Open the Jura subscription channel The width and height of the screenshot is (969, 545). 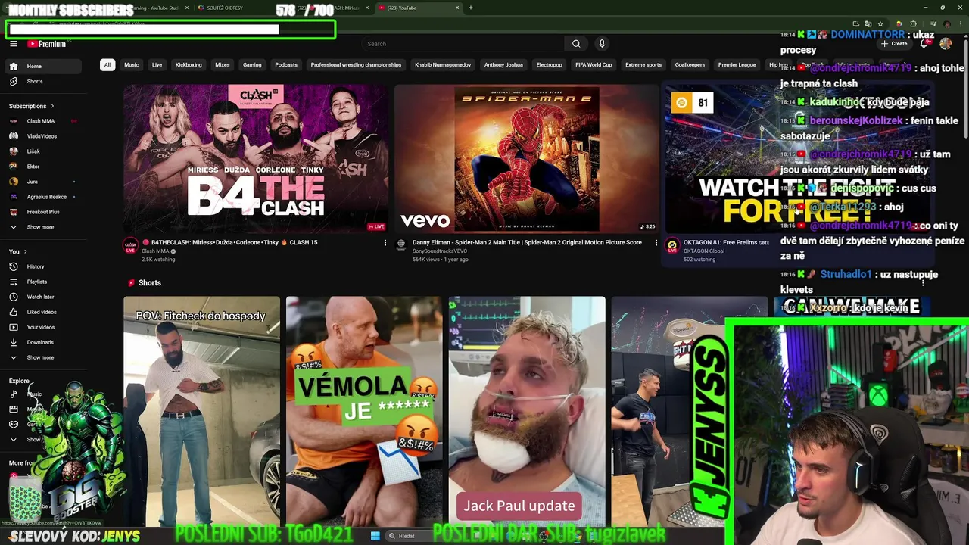tap(44, 182)
